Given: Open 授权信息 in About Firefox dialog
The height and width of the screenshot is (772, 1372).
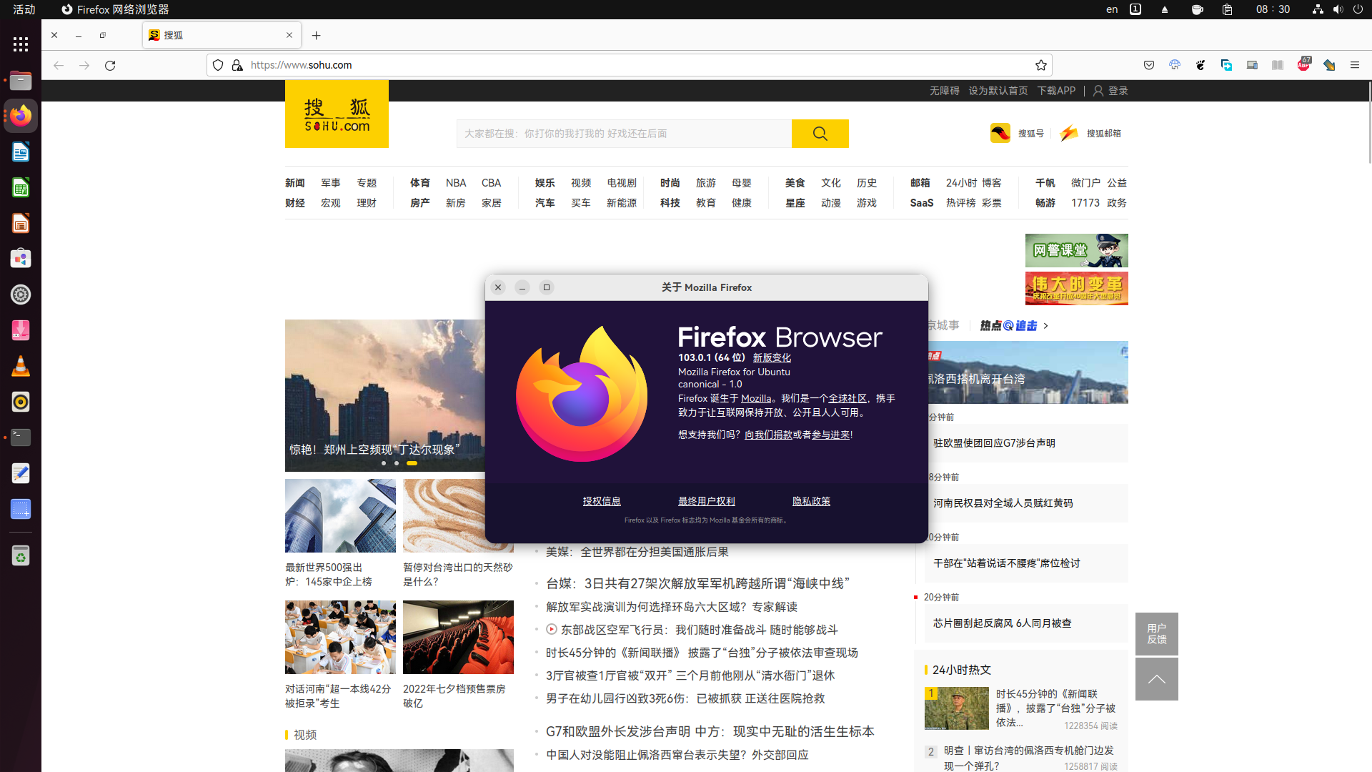Looking at the screenshot, I should tap(602, 501).
